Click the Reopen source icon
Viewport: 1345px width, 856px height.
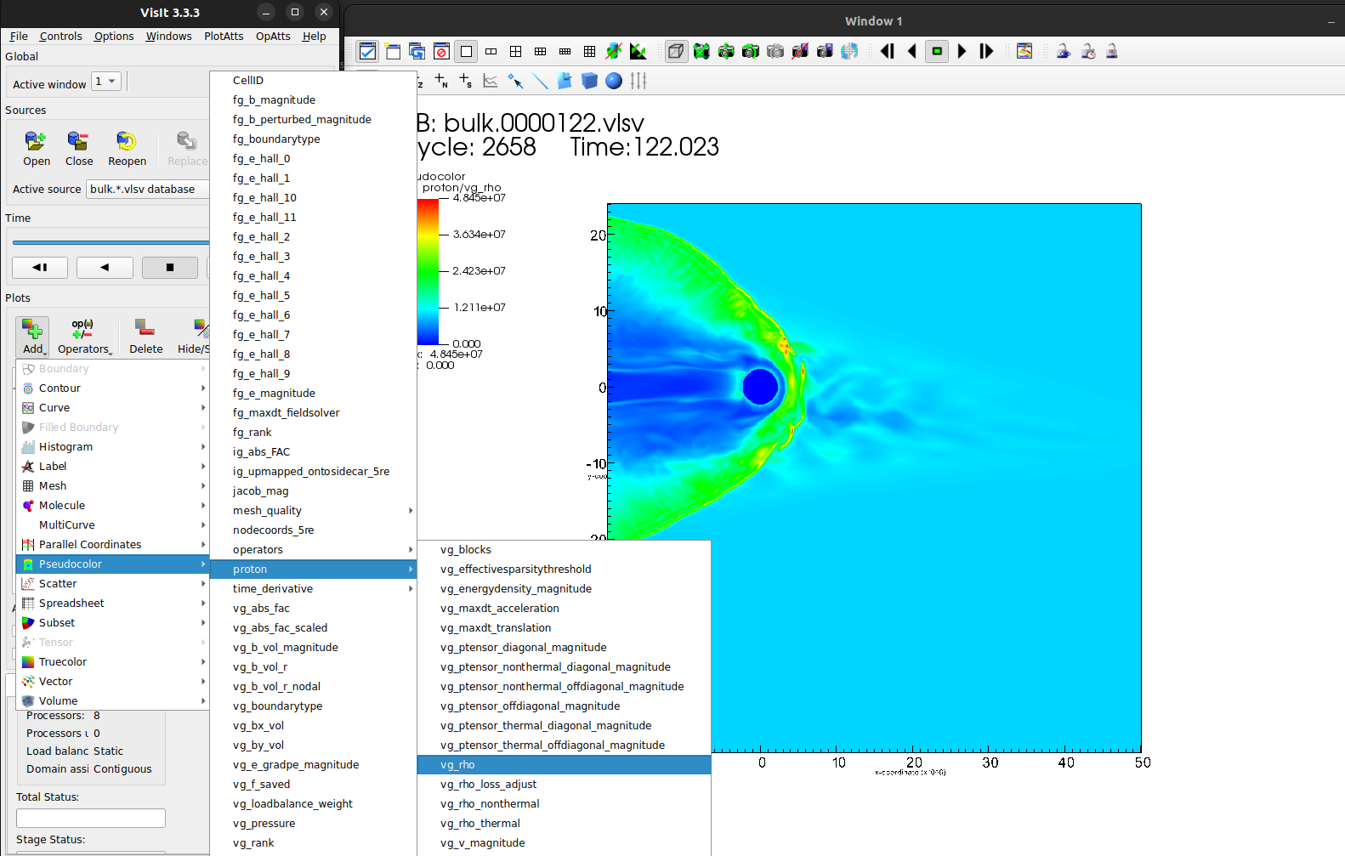[x=127, y=141]
